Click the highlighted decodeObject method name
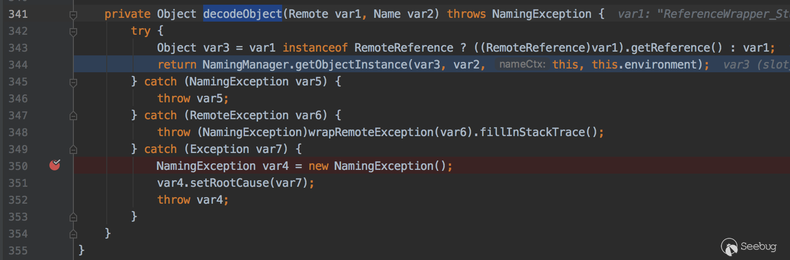 point(242,14)
